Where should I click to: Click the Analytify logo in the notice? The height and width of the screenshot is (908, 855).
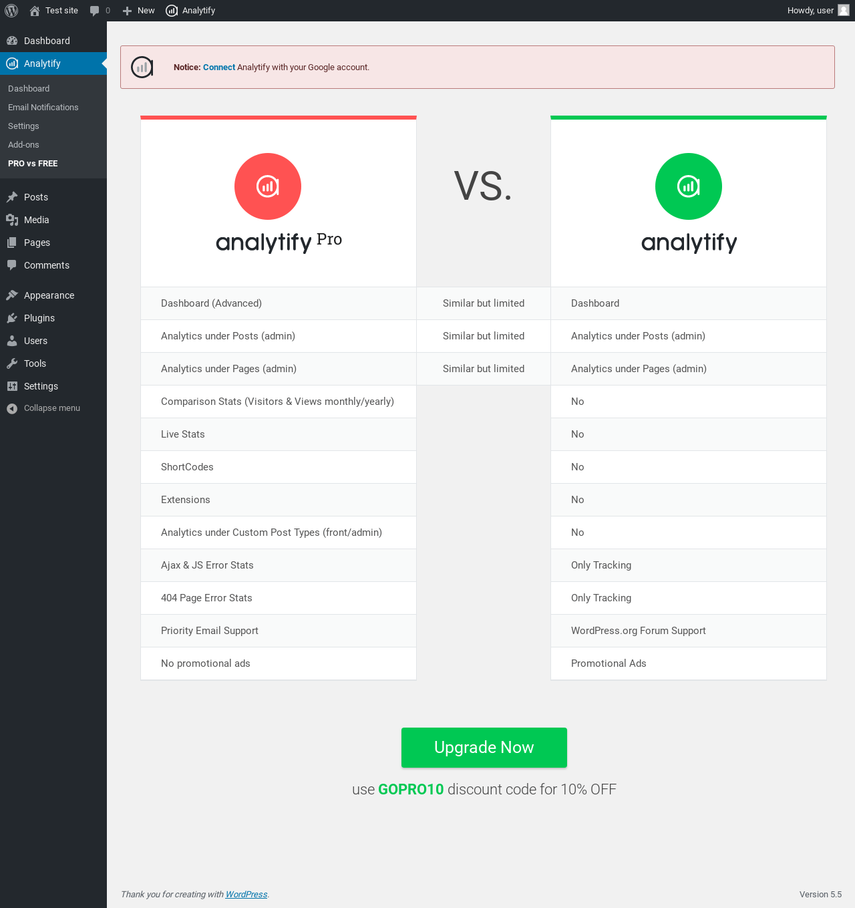point(142,67)
